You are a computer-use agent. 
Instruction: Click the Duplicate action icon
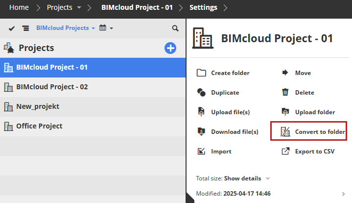click(x=201, y=93)
